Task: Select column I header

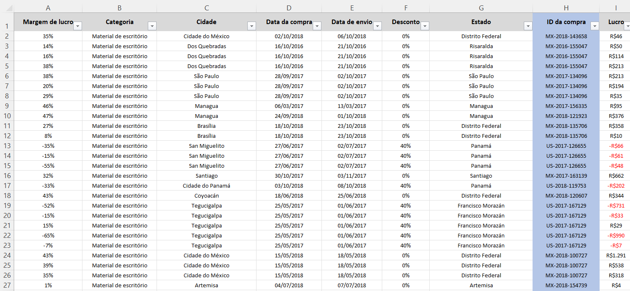Action: coord(615,8)
